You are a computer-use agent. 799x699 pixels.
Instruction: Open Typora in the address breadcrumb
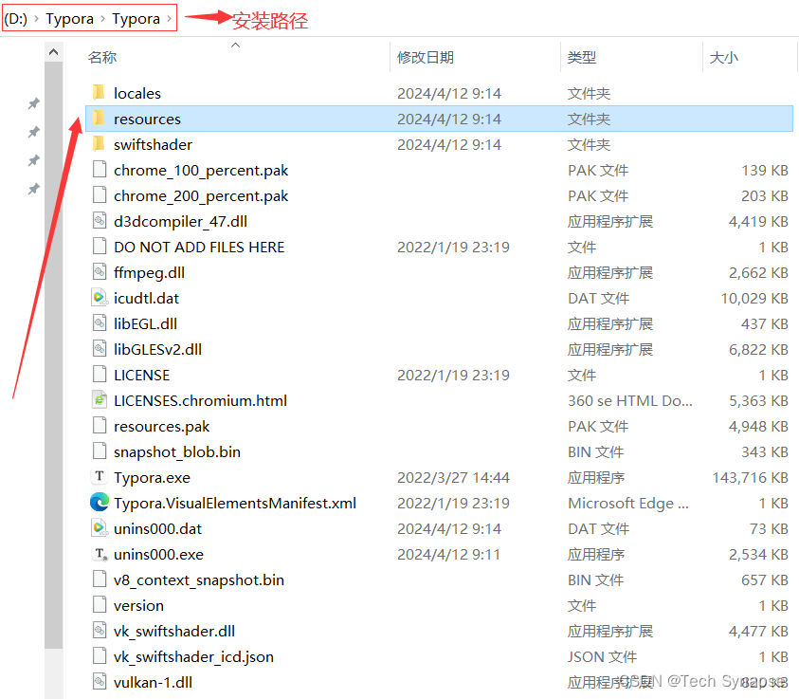pyautogui.click(x=69, y=18)
